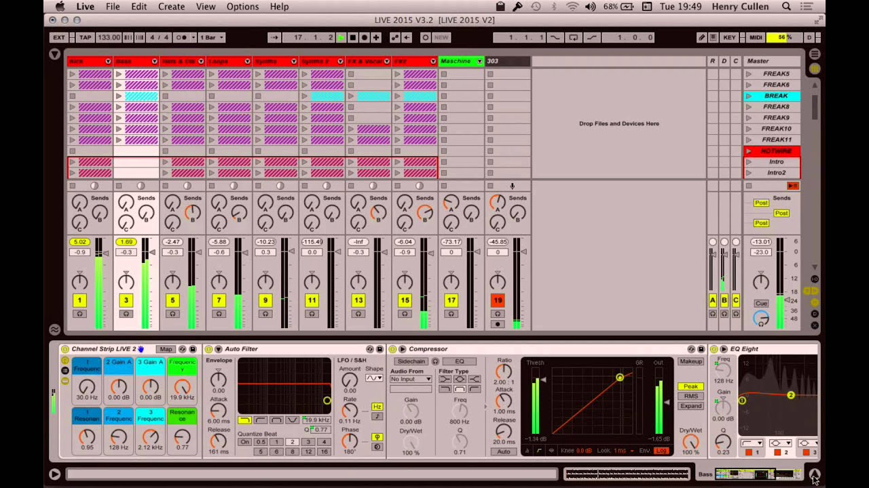
Task: Click the transport Stop button
Action: point(352,37)
